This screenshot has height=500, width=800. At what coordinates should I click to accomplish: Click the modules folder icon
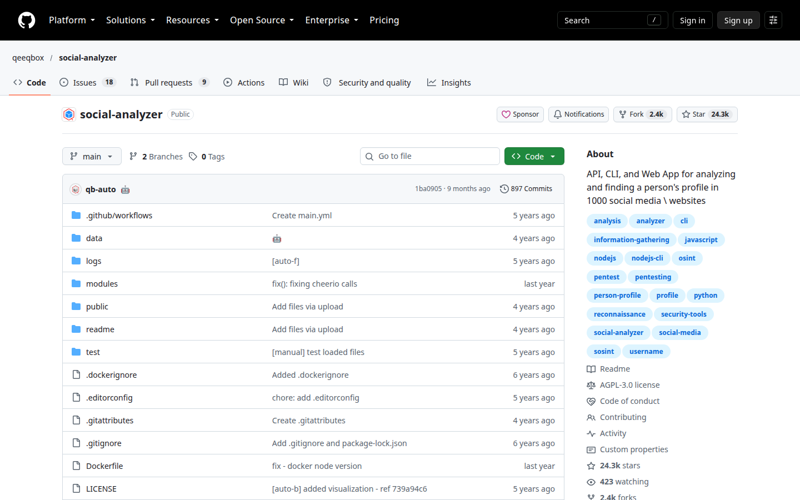tap(76, 284)
